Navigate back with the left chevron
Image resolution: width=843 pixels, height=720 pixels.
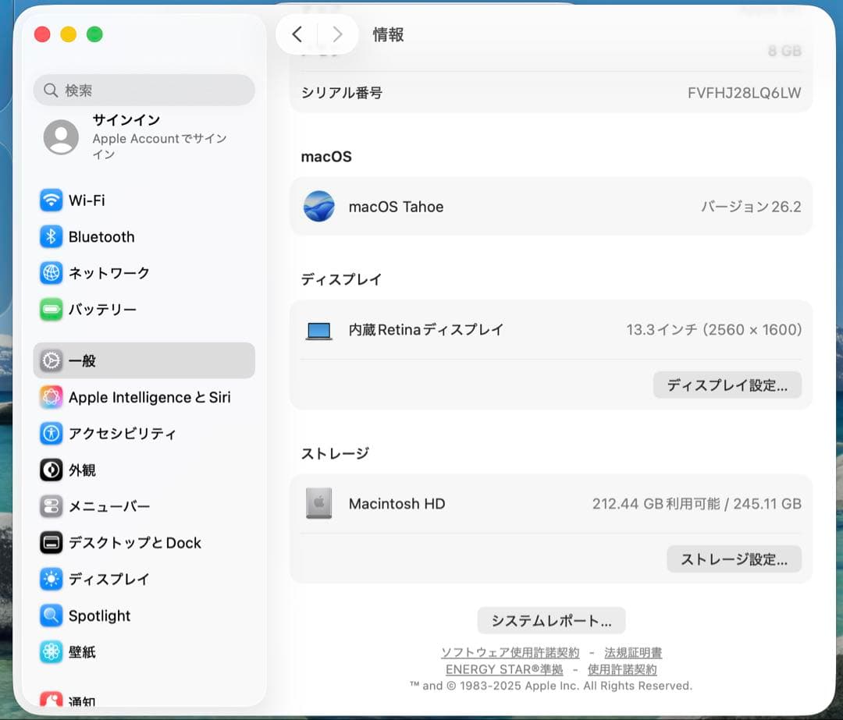(x=297, y=34)
